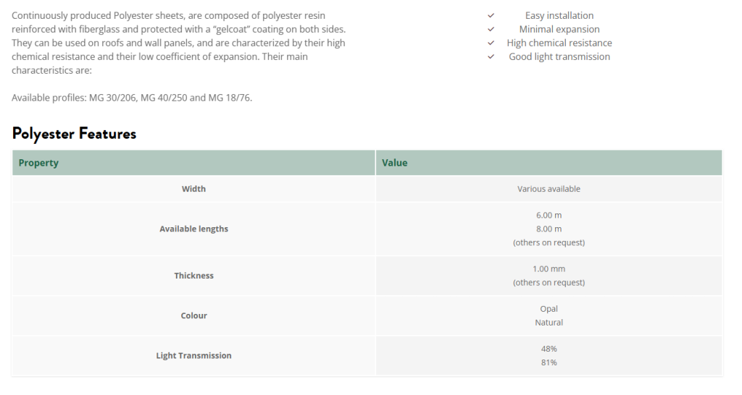Click the Value column header
The width and height of the screenshot is (742, 395).
tap(395, 163)
